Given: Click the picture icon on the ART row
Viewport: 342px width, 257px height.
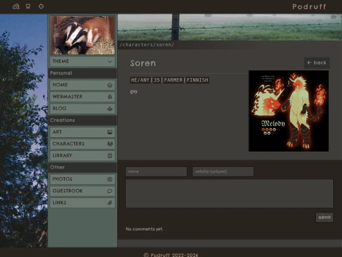Looking at the screenshot, I should pos(110,132).
